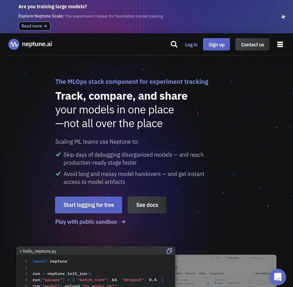Click 'Explore Neptune Scale:' banner text
Image resolution: width=293 pixels, height=287 pixels.
41,16
